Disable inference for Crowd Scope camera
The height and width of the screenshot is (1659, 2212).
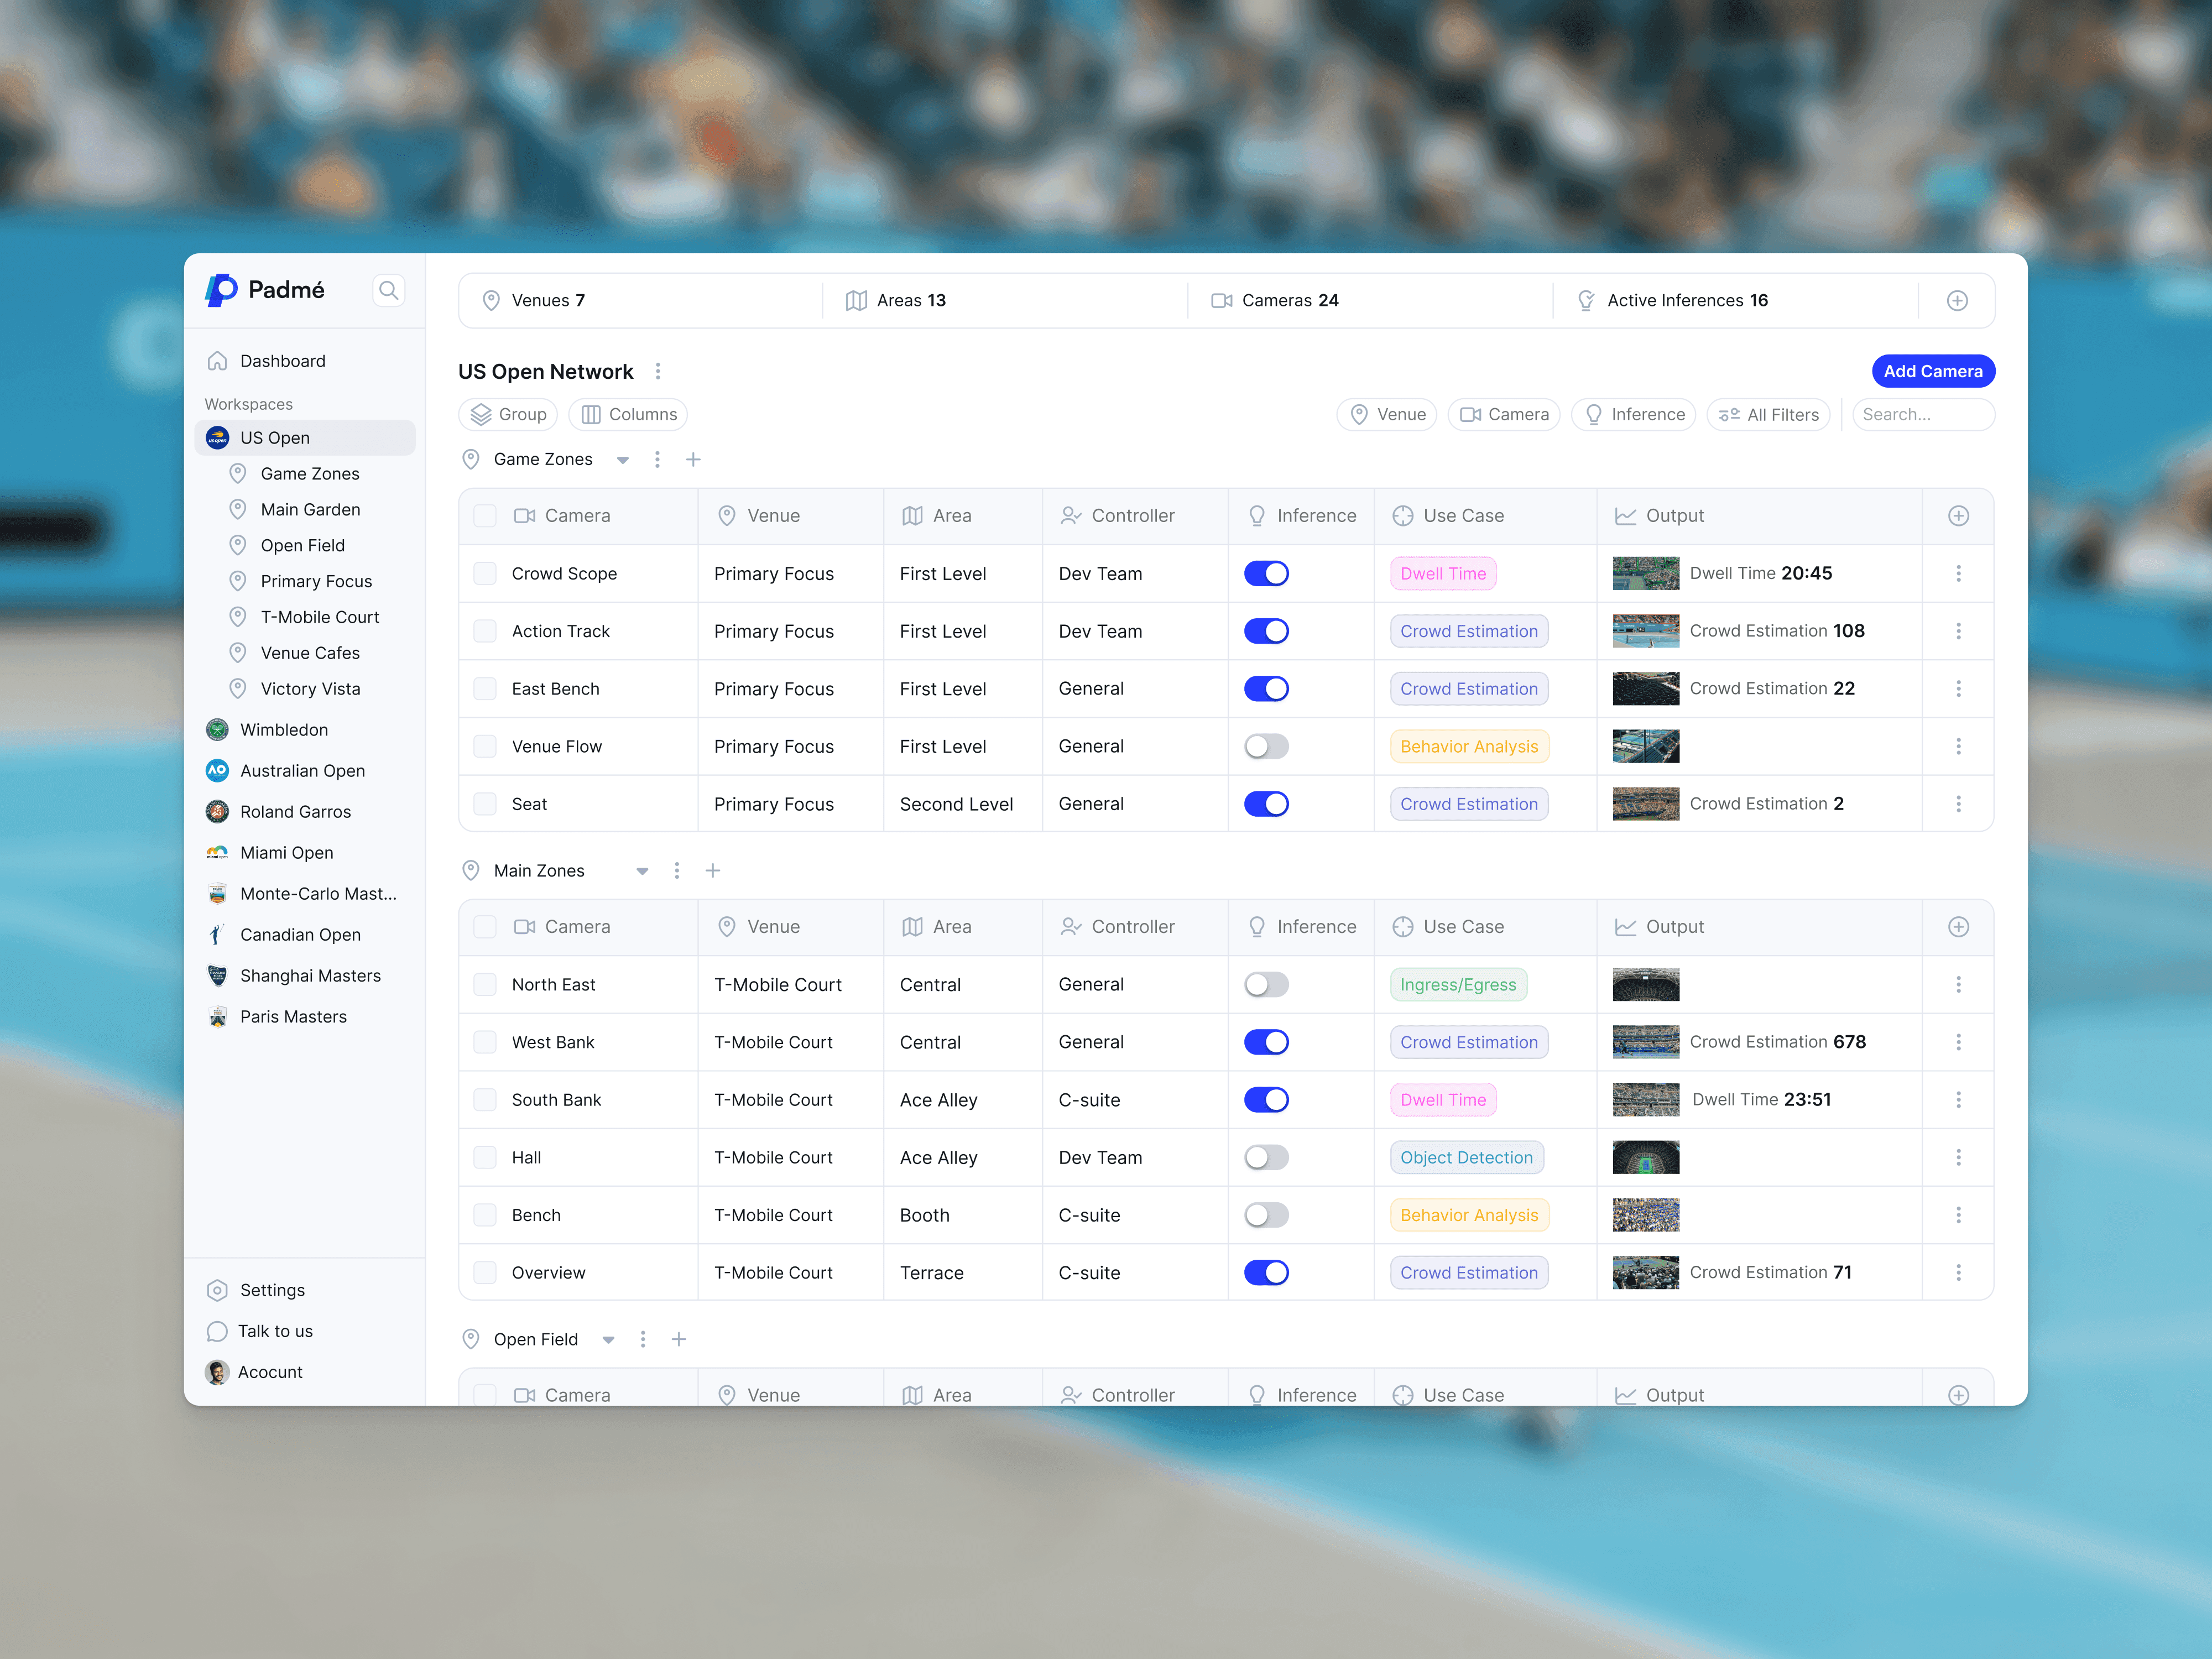tap(1266, 574)
